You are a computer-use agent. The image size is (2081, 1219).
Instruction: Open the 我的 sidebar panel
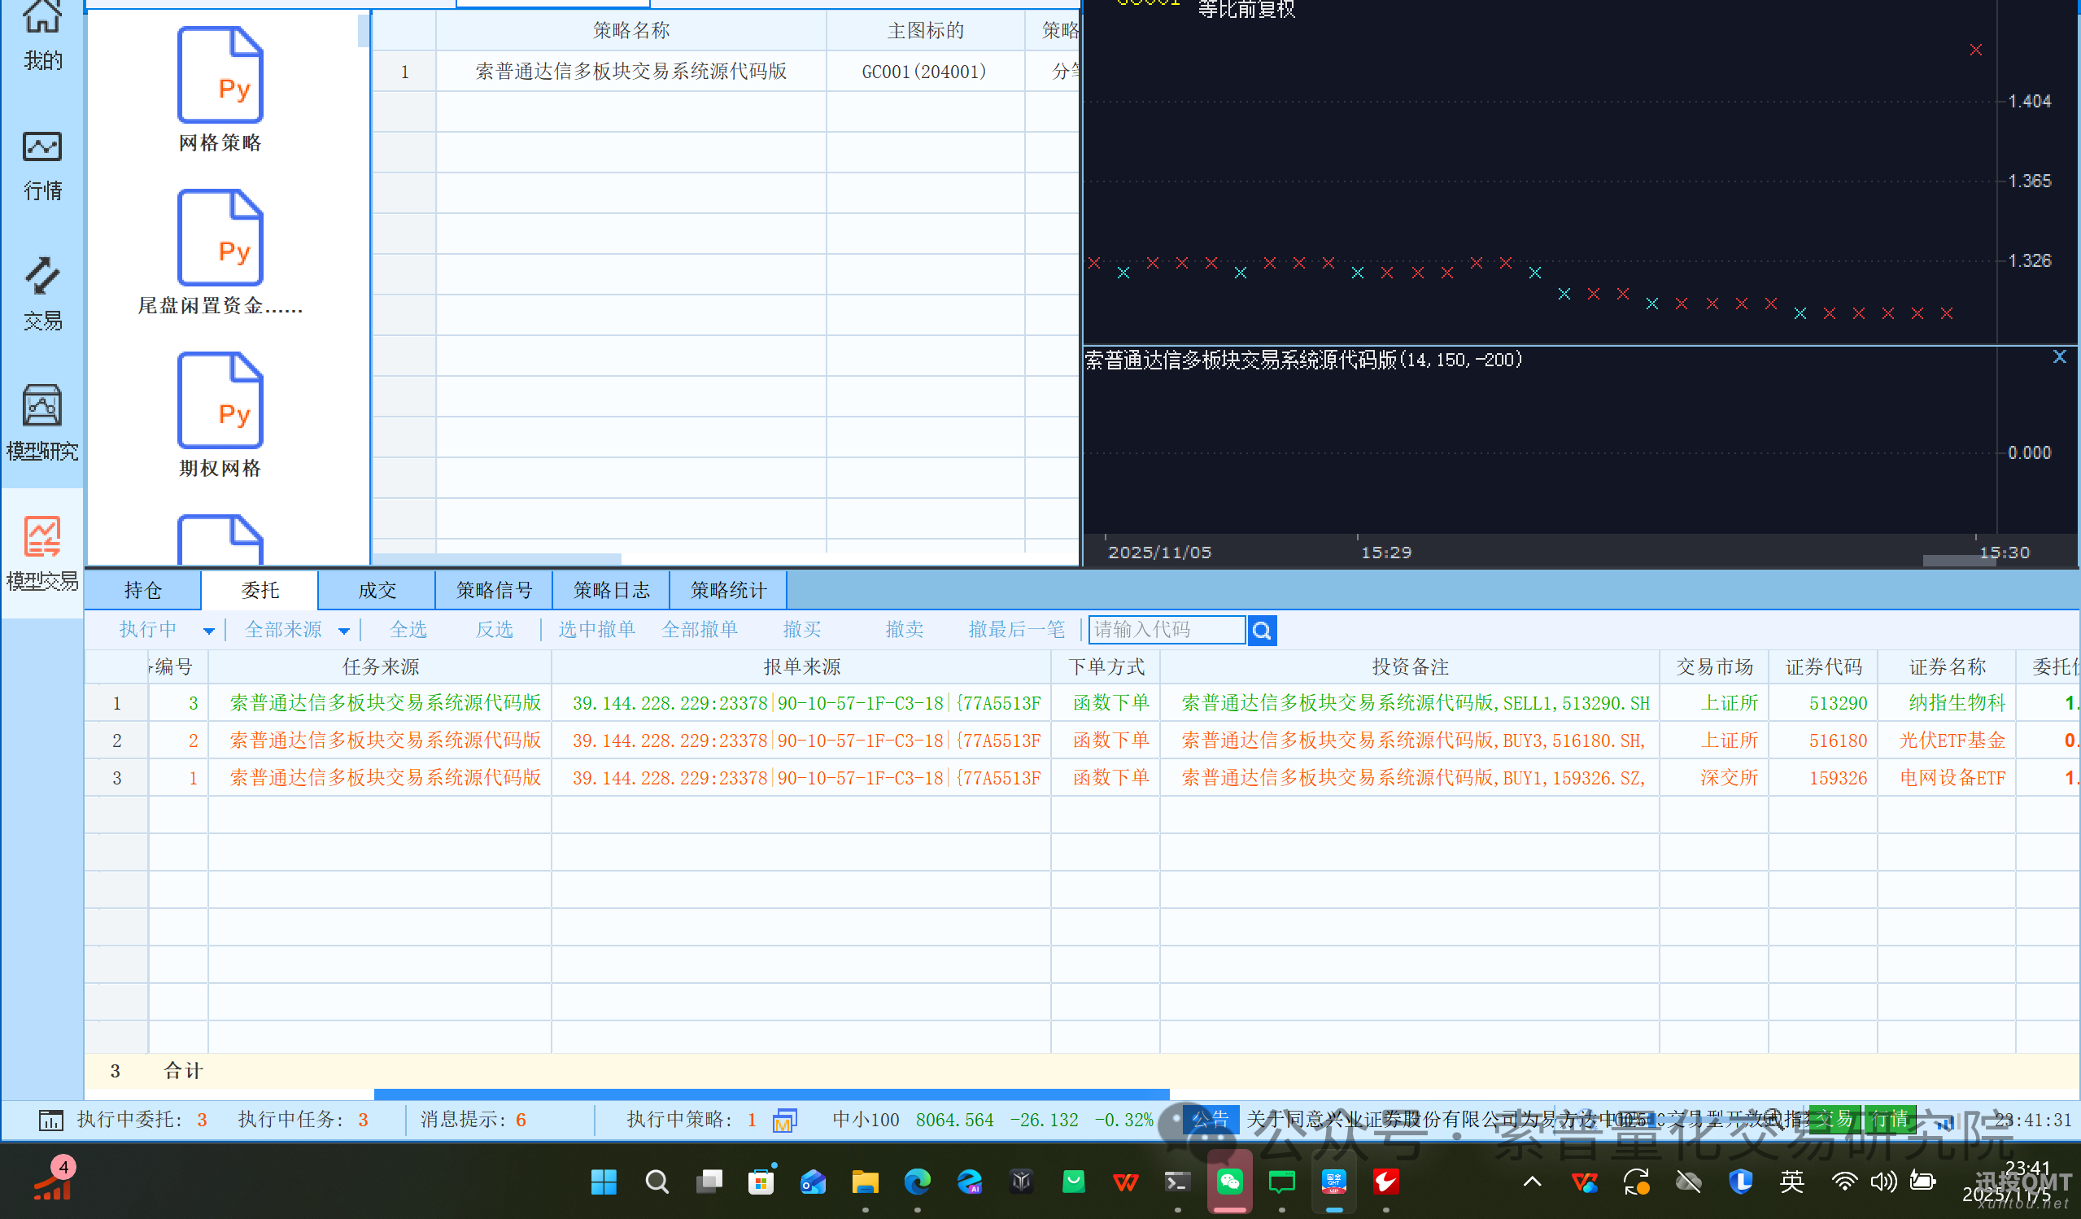click(x=41, y=37)
